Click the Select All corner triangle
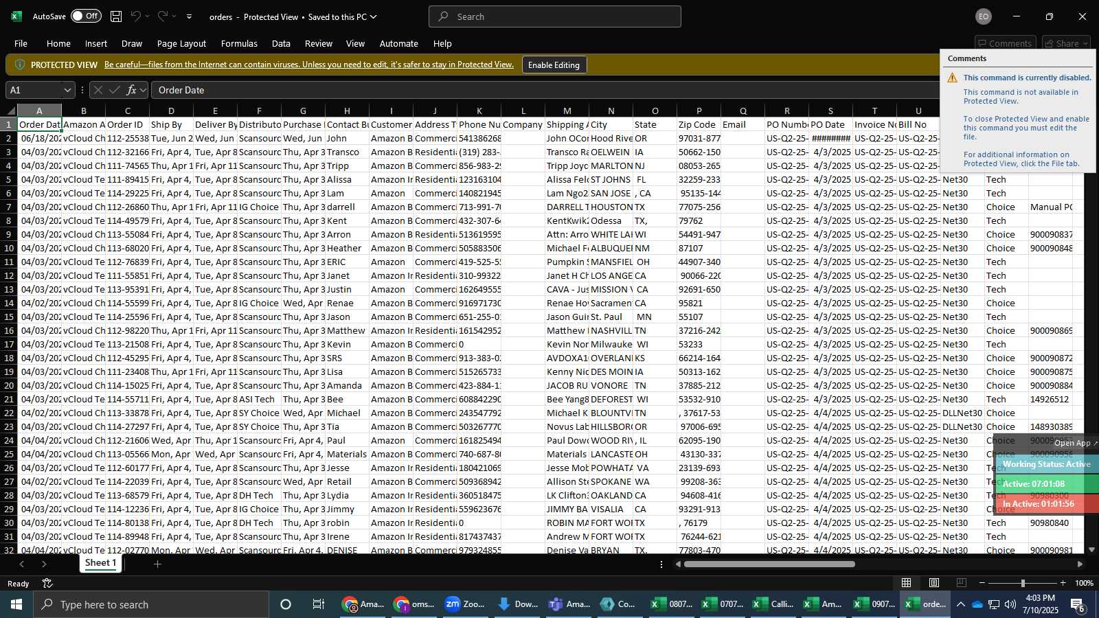The image size is (1099, 618). [11, 111]
